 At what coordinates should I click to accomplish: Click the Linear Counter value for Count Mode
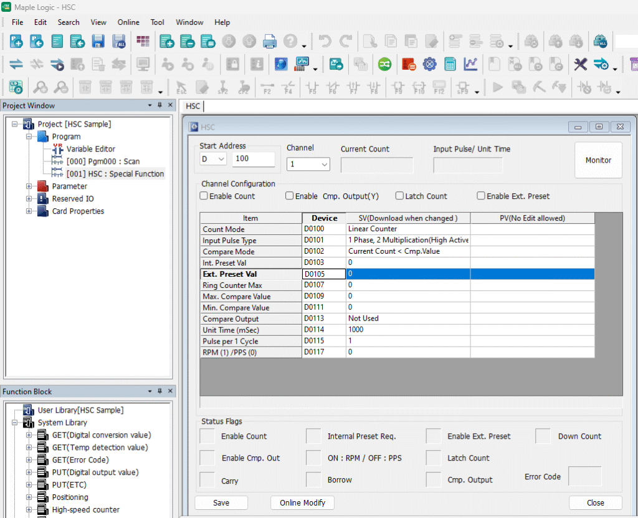click(408, 229)
